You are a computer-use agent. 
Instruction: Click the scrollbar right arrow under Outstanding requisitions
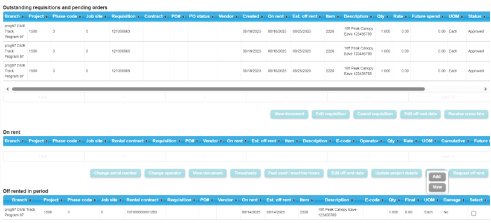click(x=486, y=89)
